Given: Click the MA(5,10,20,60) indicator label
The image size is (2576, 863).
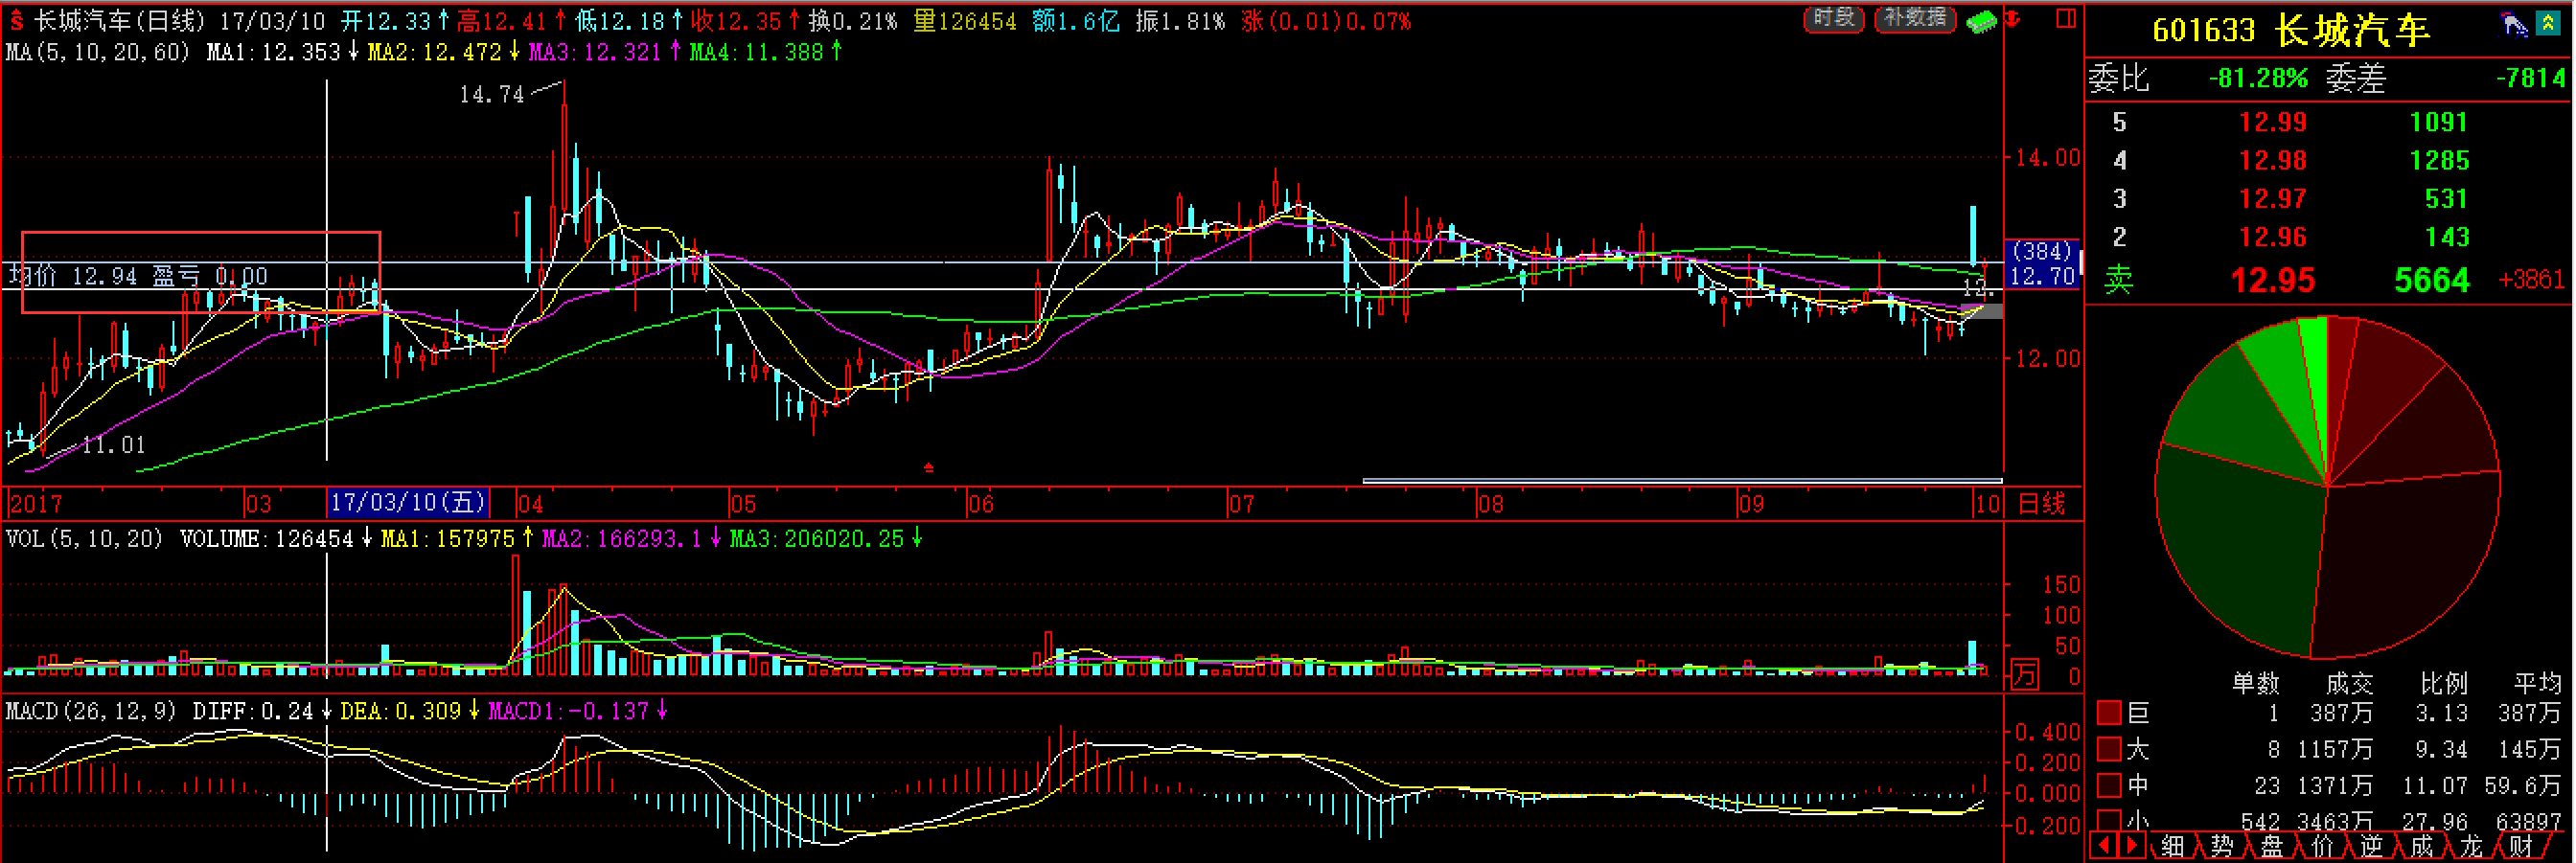Looking at the screenshot, I should [97, 52].
